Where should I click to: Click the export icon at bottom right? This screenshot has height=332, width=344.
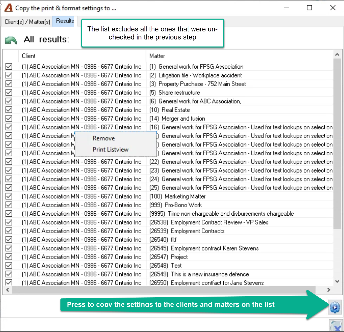tap(336, 326)
